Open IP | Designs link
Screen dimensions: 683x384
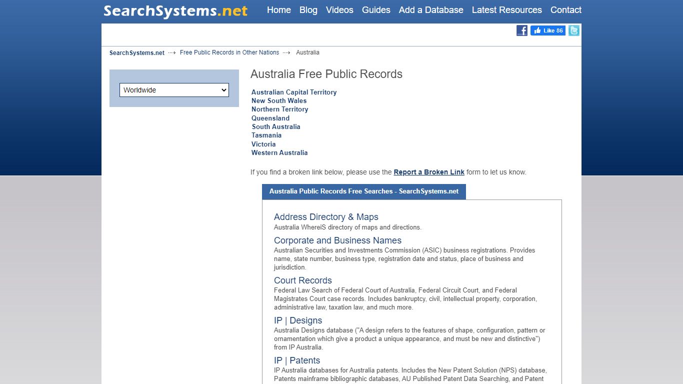pyautogui.click(x=298, y=320)
